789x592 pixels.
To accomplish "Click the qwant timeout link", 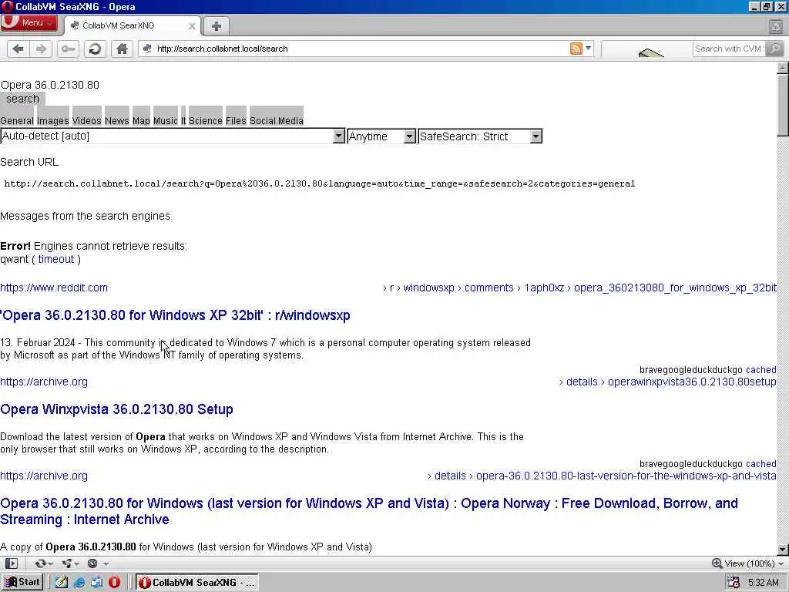I will 55,259.
